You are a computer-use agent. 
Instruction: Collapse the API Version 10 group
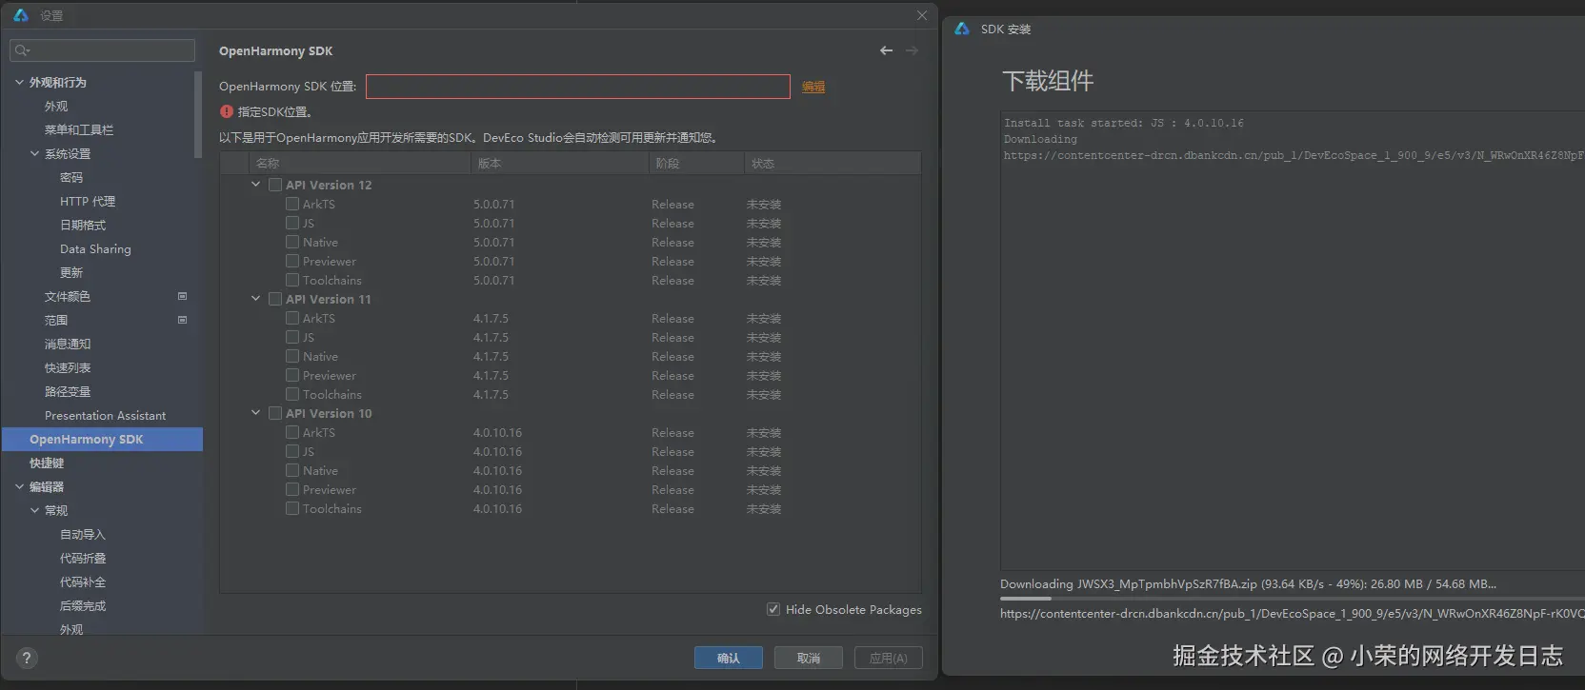click(x=255, y=413)
